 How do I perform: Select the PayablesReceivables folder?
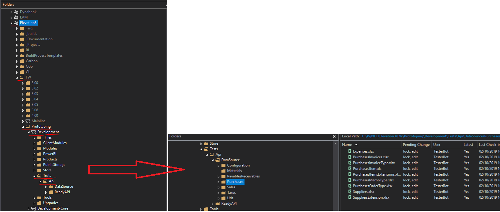point(243,176)
